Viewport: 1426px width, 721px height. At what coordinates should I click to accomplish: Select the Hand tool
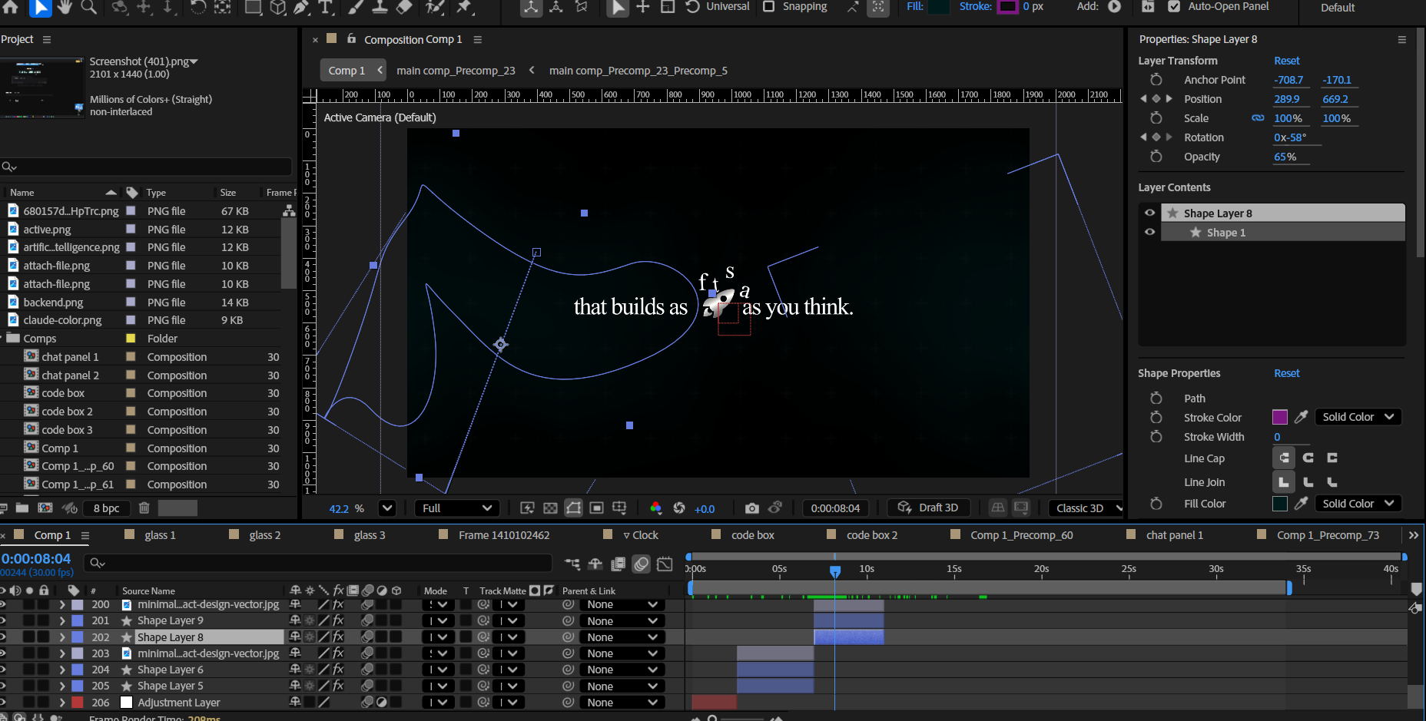point(65,7)
